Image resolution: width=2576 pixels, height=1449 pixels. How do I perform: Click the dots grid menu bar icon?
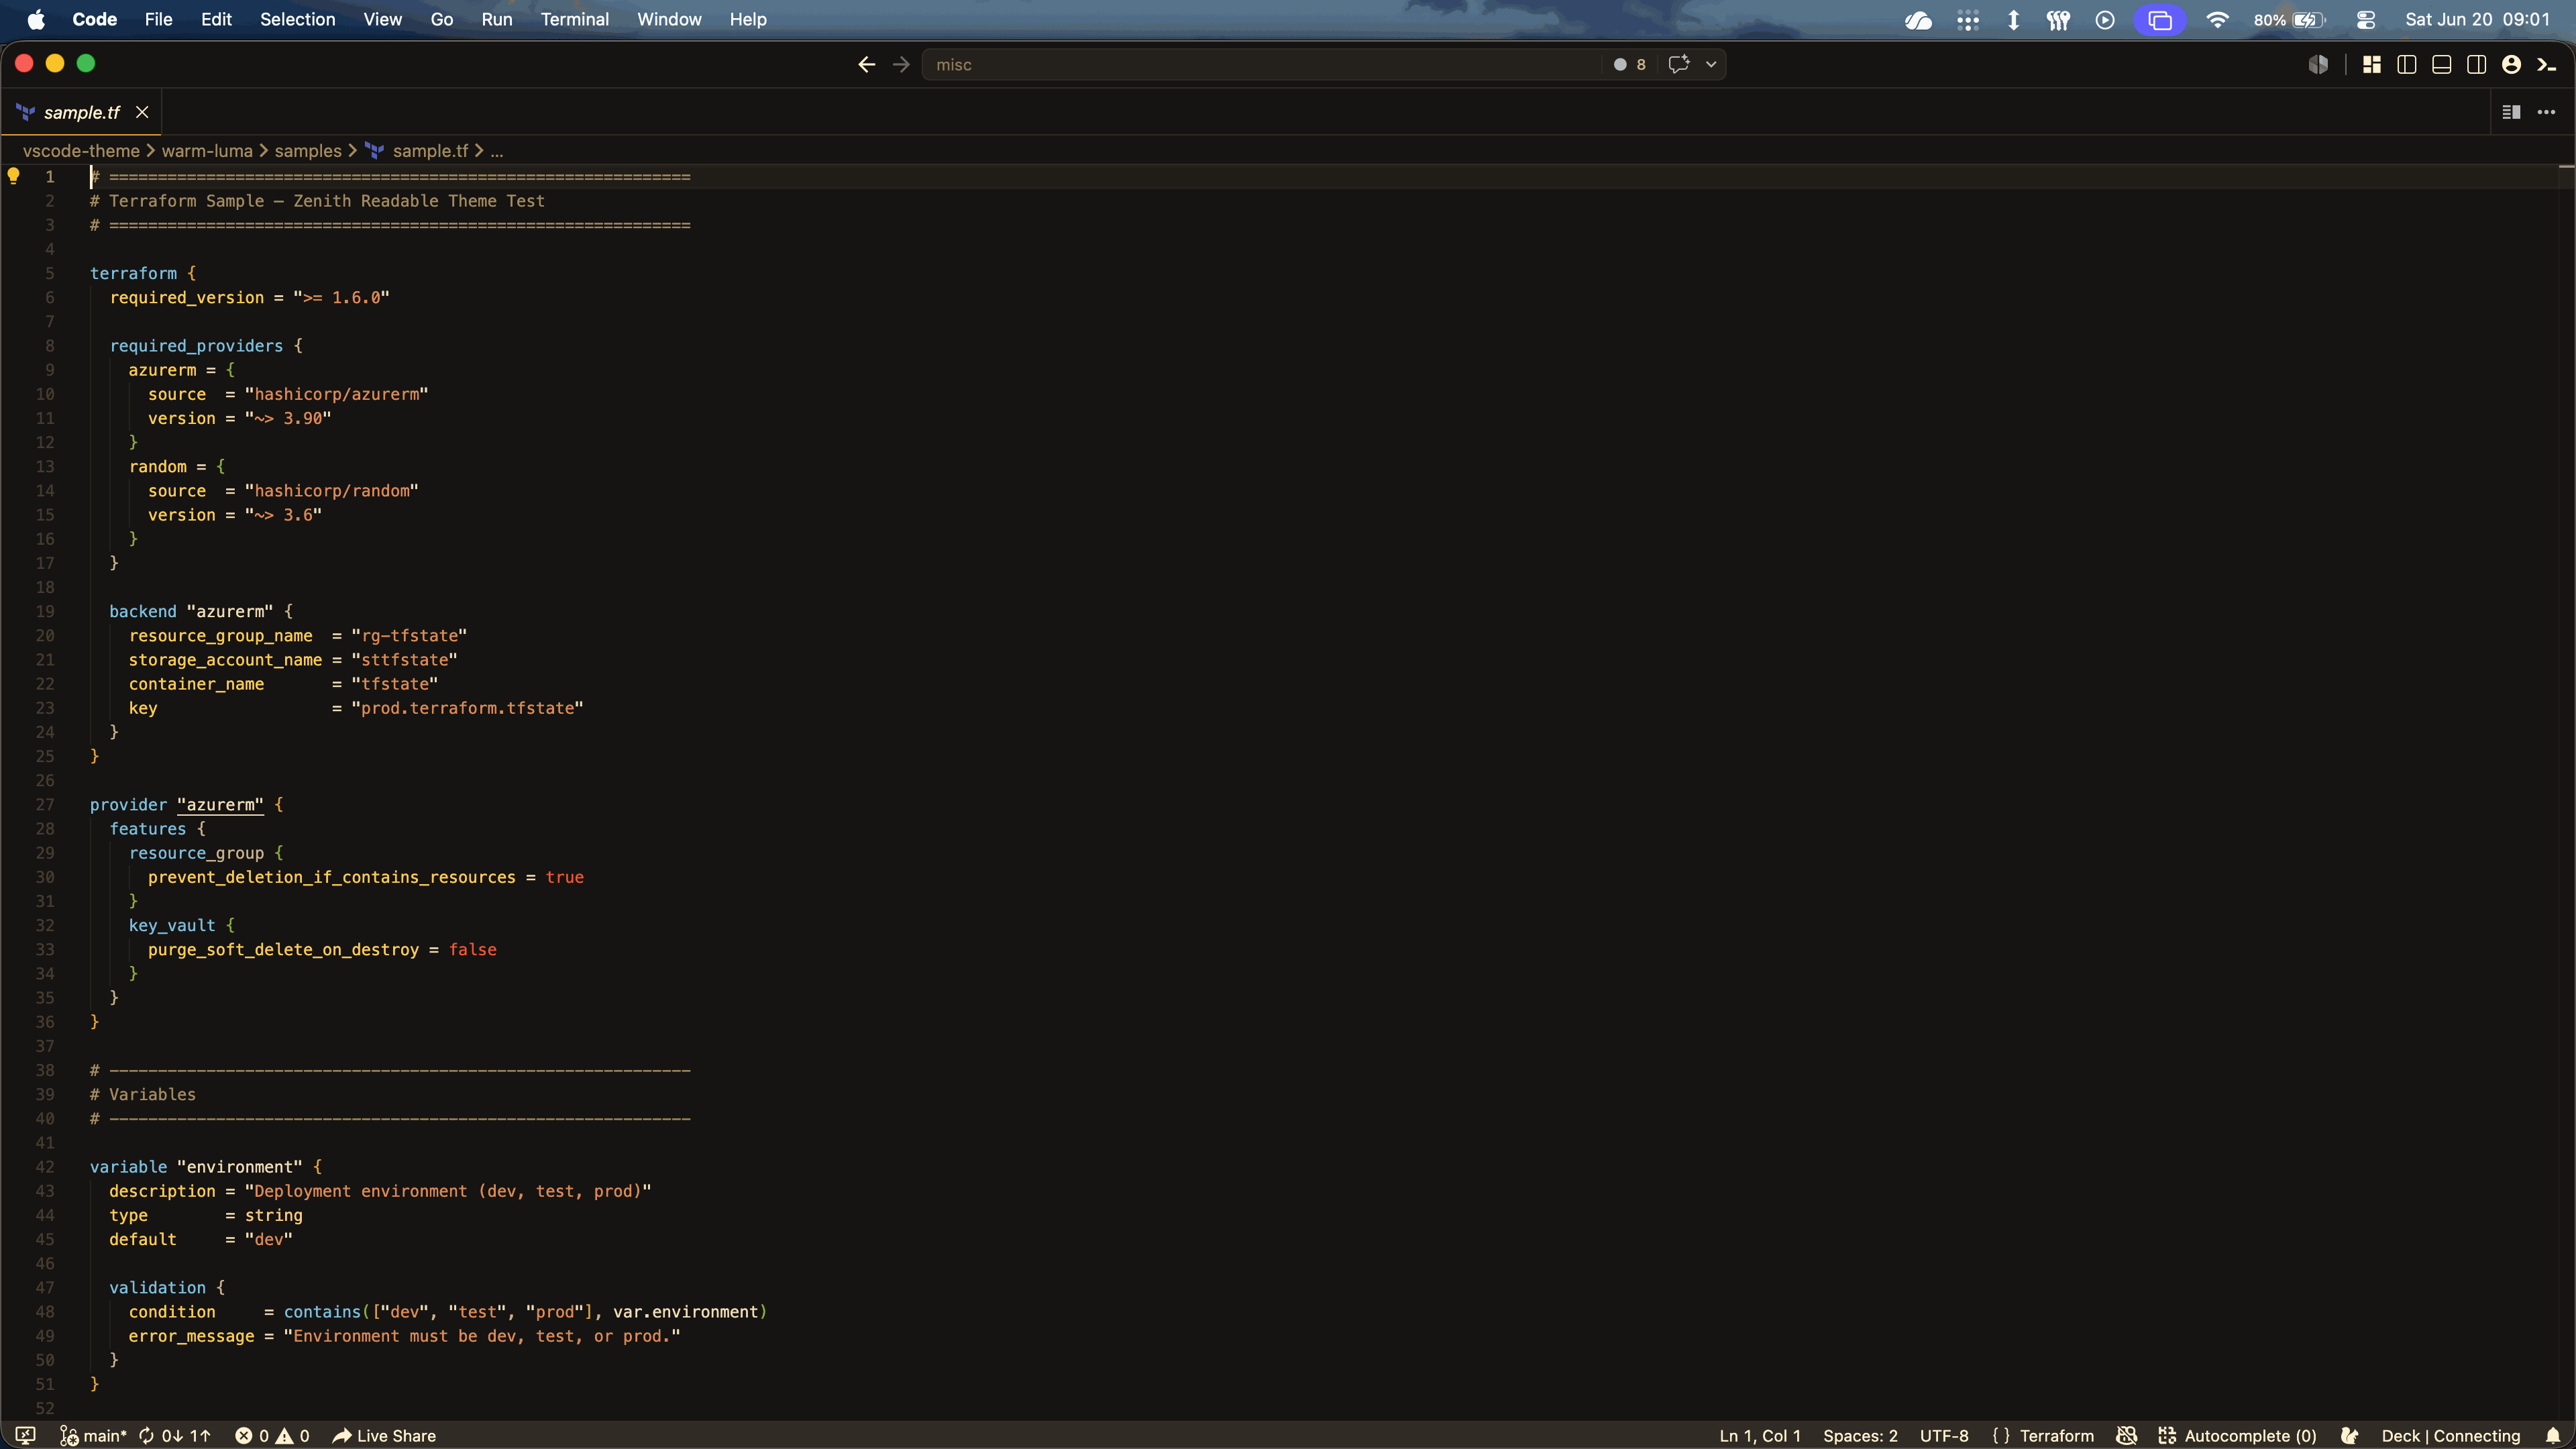coord(1967,20)
